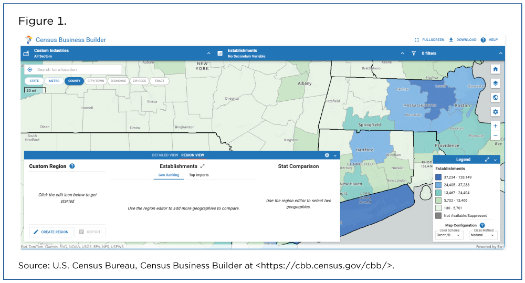
Task: Click the 0 filters label
Action: [429, 53]
